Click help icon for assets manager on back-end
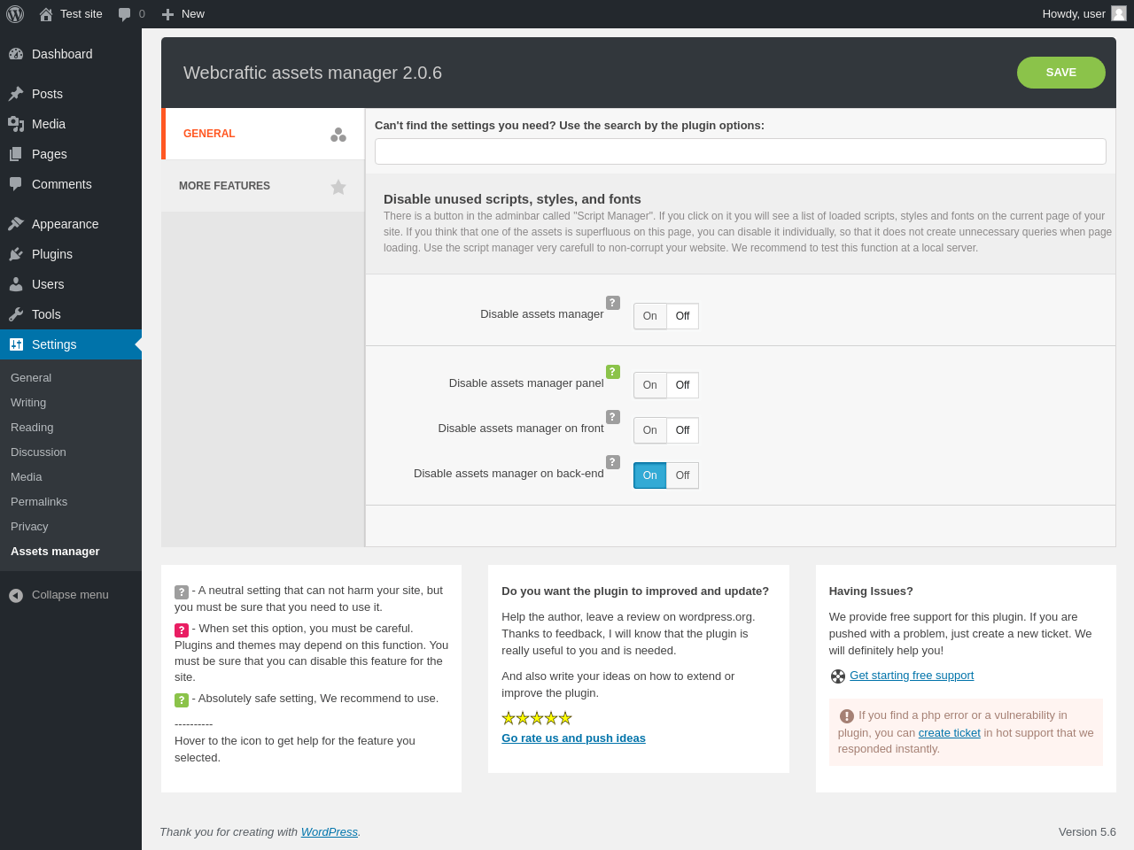Viewport: 1134px width, 850px height. pyautogui.click(x=613, y=462)
